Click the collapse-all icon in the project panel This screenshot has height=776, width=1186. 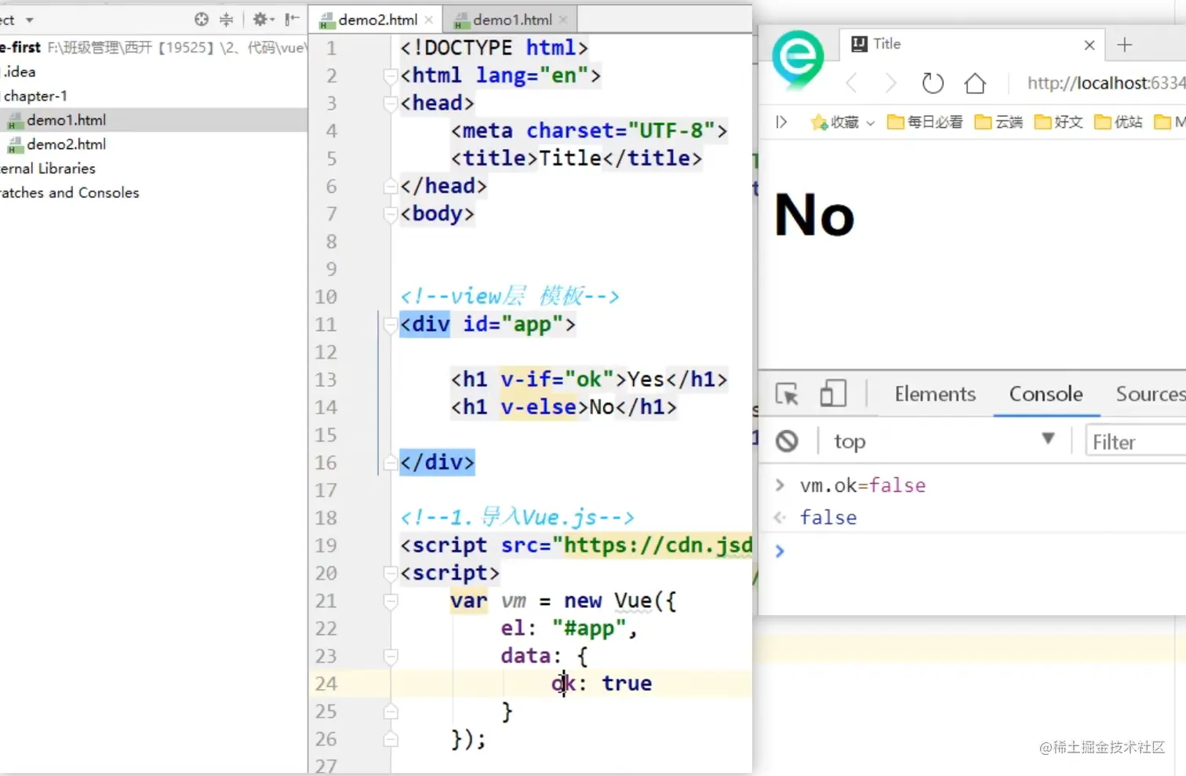pyautogui.click(x=227, y=20)
